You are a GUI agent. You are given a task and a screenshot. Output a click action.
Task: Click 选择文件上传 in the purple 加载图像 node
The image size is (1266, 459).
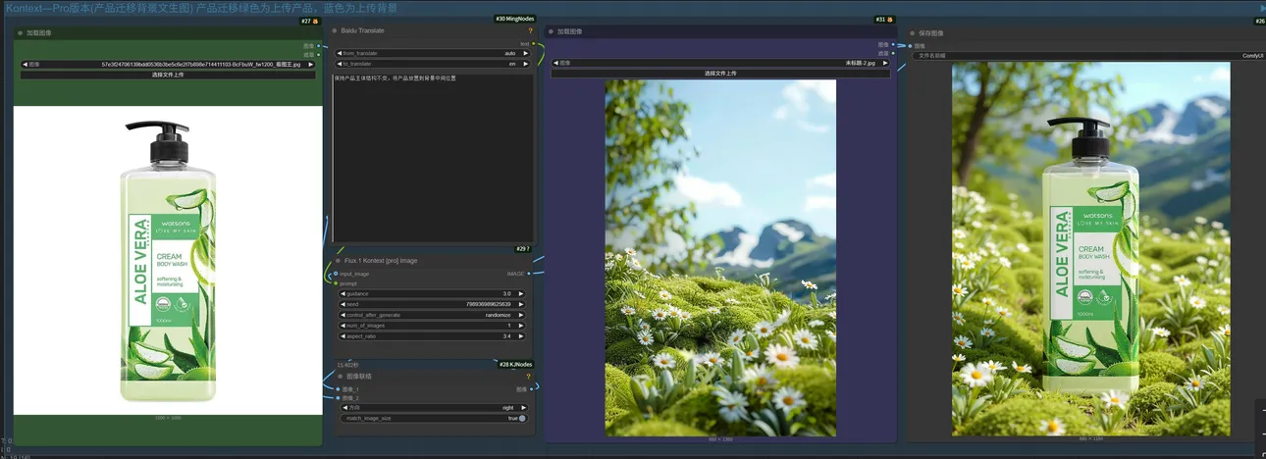(720, 73)
